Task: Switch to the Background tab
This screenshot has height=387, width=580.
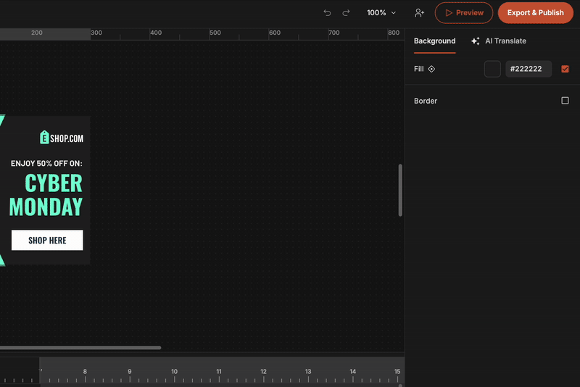Action: click(x=434, y=41)
